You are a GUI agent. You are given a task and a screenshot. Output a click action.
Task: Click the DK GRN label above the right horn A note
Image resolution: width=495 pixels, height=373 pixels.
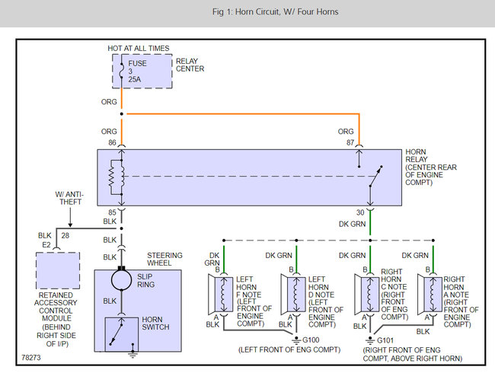(x=415, y=255)
